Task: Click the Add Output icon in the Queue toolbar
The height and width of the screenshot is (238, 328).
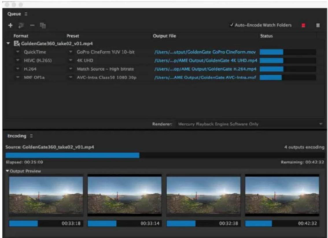Action: pyautogui.click(x=21, y=25)
